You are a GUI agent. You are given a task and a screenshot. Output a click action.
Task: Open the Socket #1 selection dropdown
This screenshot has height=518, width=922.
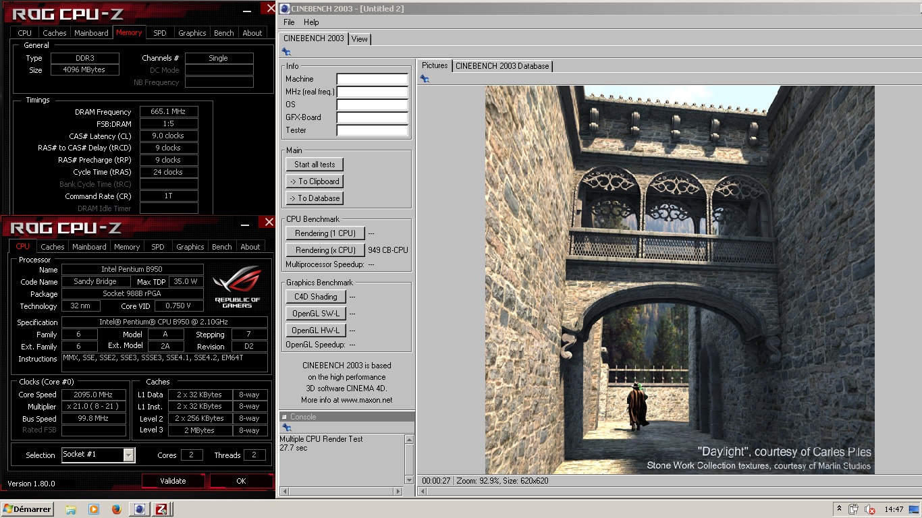[x=99, y=455]
